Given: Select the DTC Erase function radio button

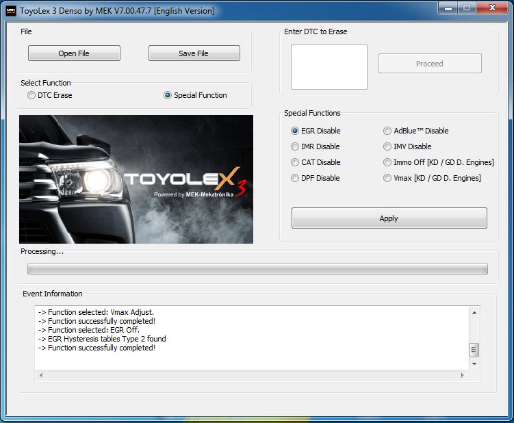Looking at the screenshot, I should pos(31,96).
